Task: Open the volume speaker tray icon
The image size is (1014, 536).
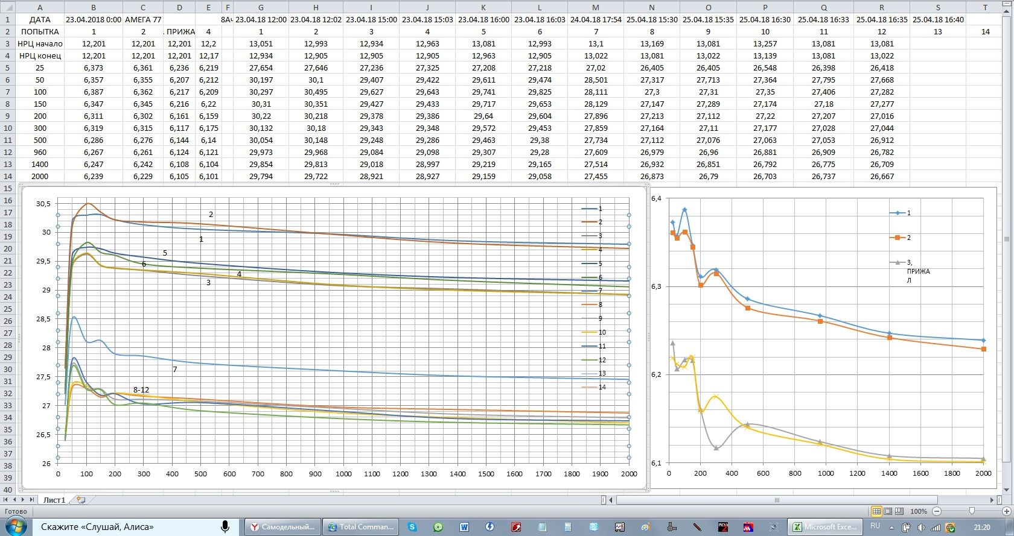Action: 921,528
